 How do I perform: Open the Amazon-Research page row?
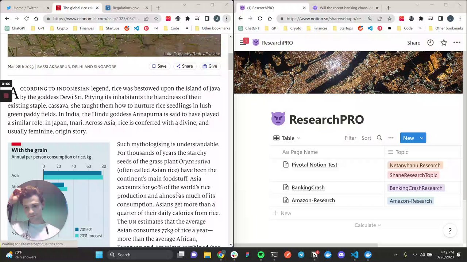(313, 201)
